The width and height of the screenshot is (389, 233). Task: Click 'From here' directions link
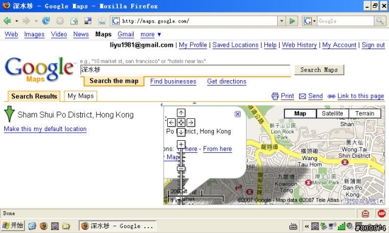coord(218,149)
